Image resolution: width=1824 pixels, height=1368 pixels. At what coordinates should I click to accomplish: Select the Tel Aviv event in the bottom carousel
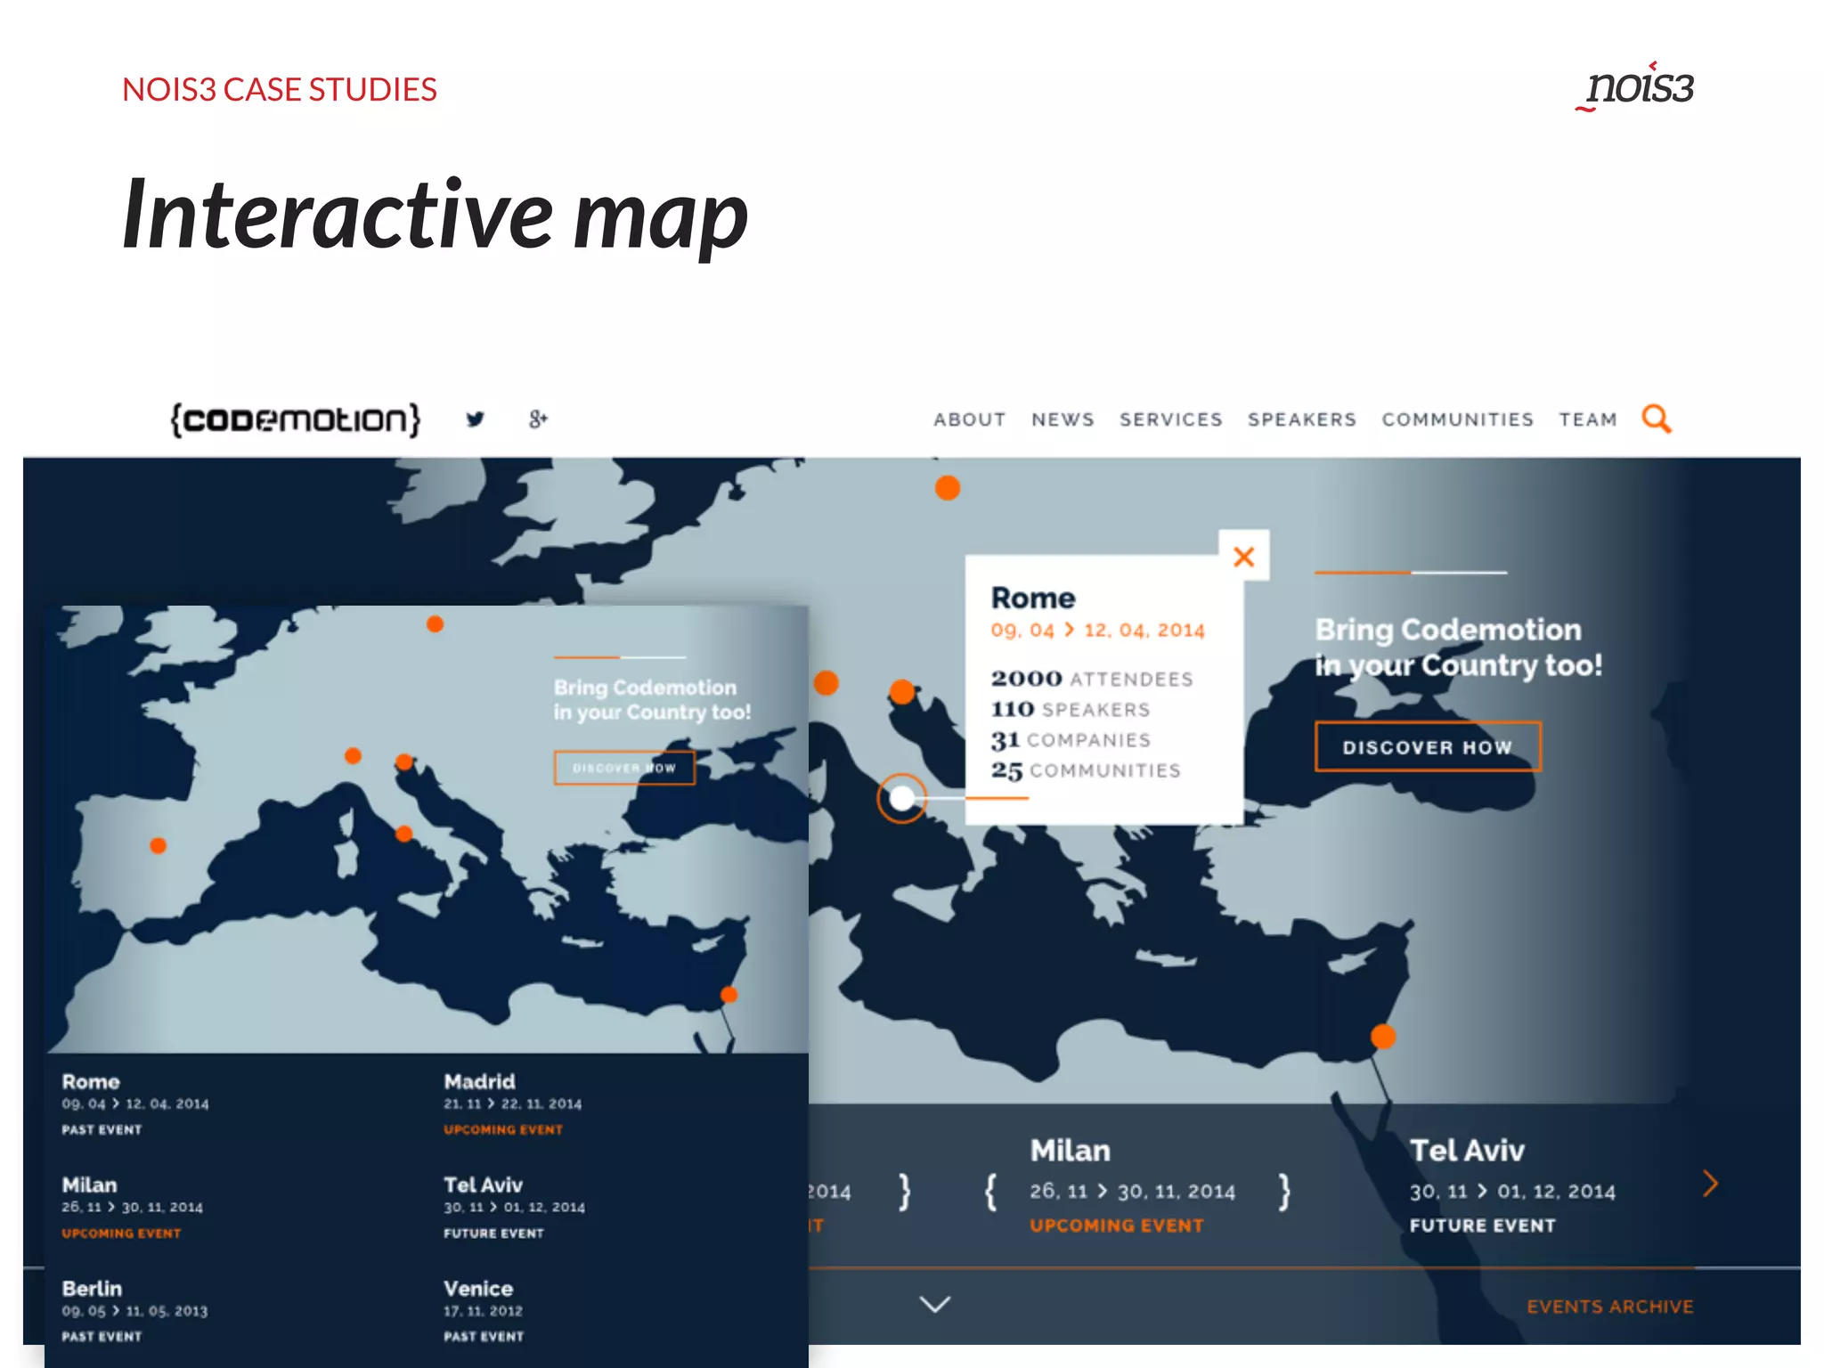click(1512, 1185)
